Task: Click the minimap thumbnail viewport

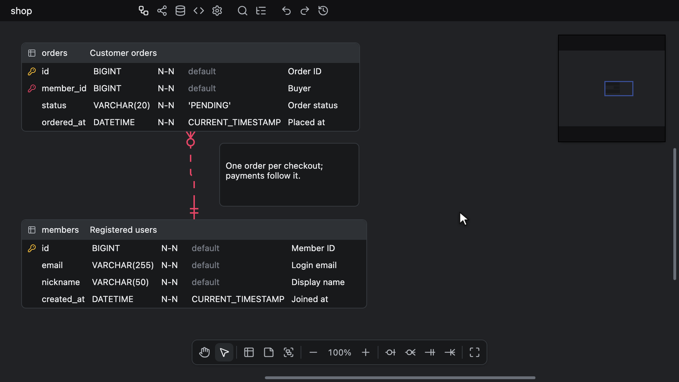Action: [619, 88]
